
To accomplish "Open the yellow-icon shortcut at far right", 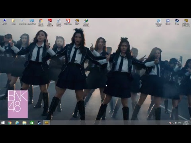I will [x=186, y=23].
